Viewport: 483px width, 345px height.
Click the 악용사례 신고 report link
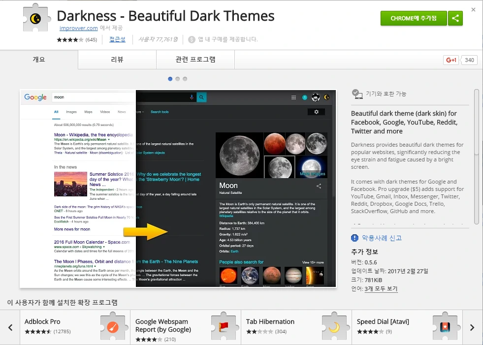[x=382, y=238]
